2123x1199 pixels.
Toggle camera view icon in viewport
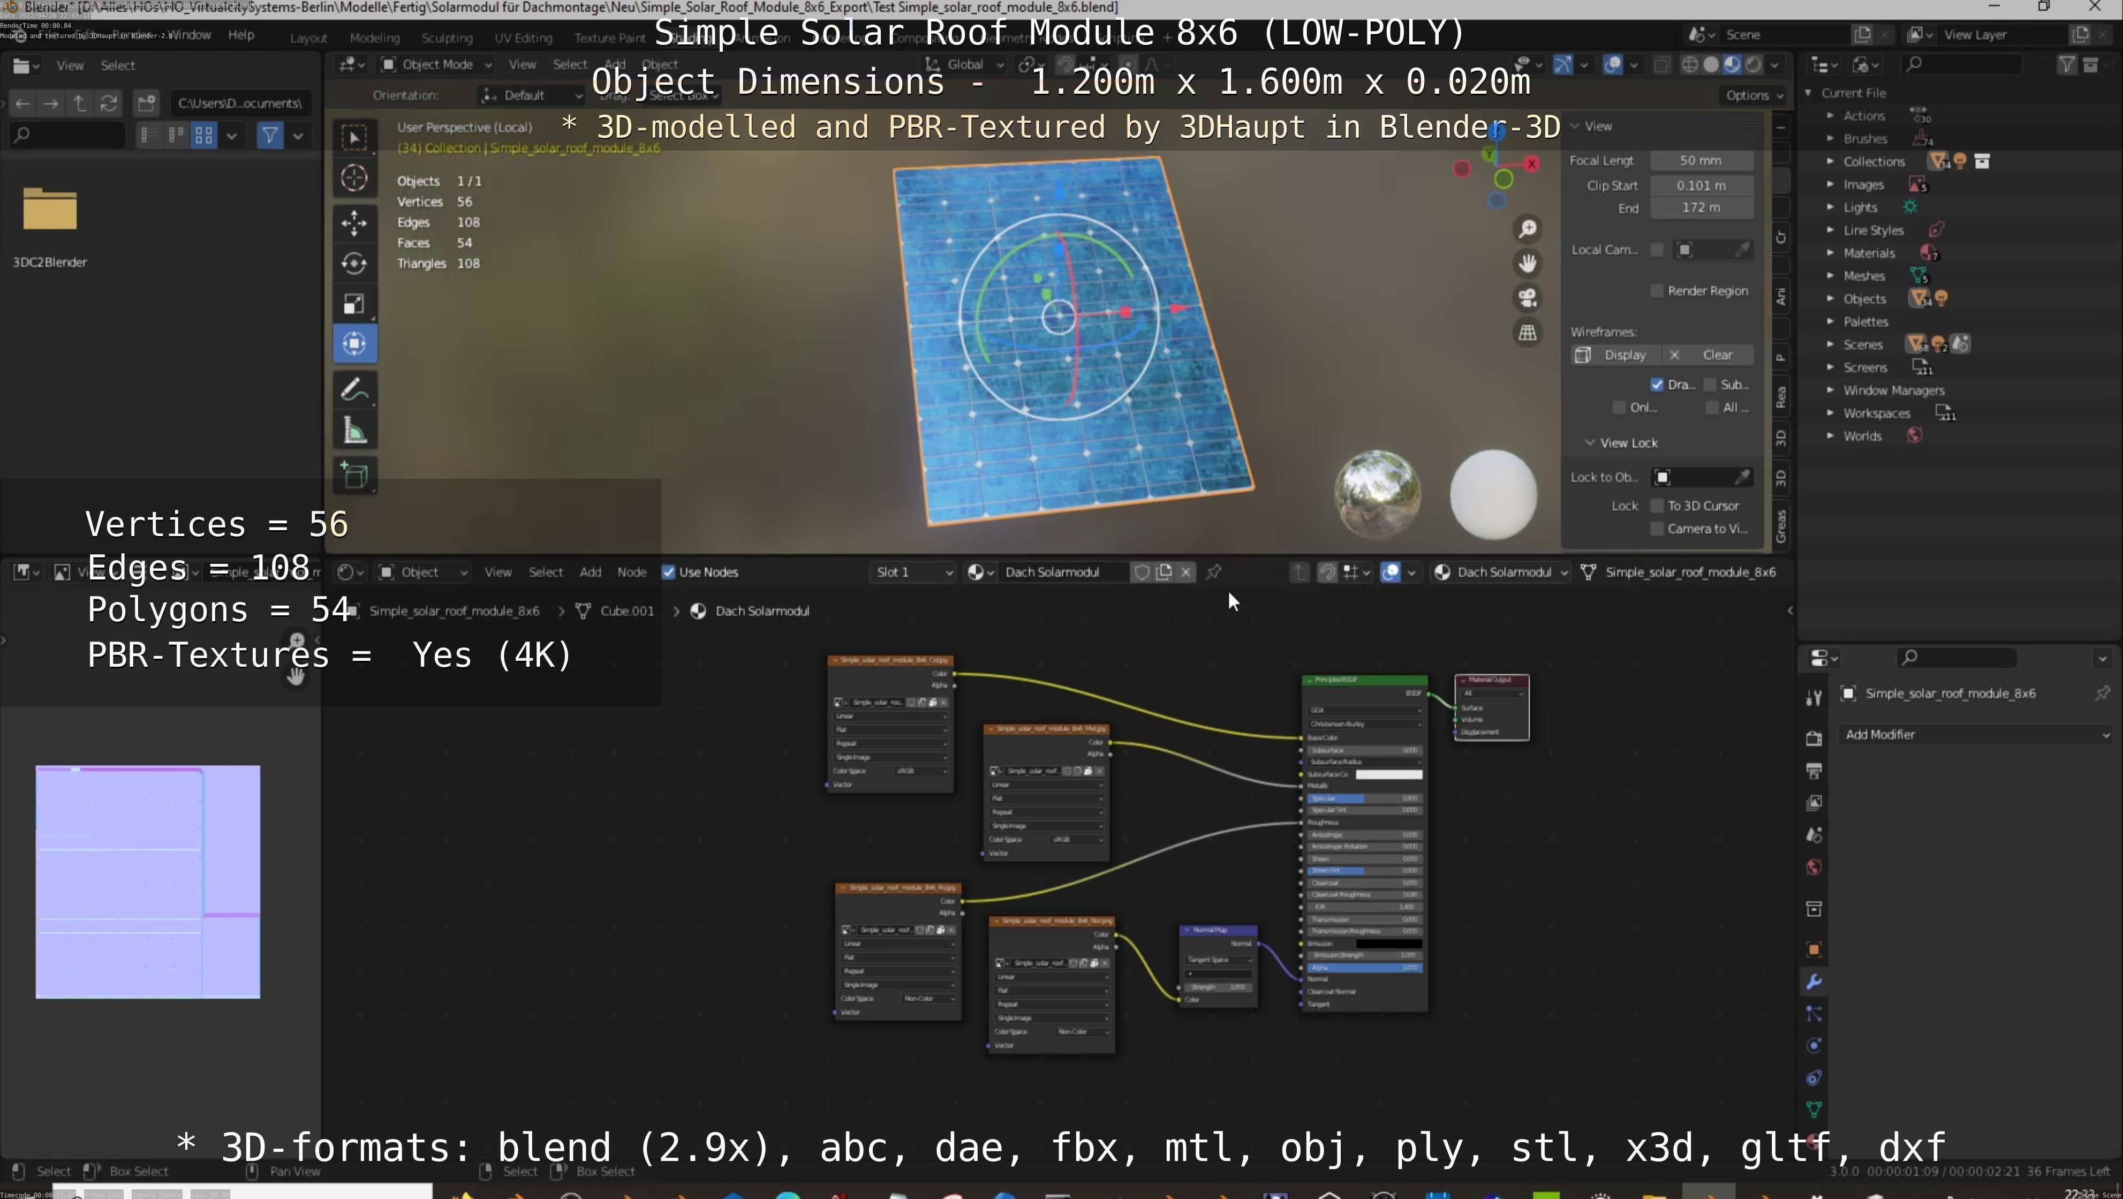1527,298
